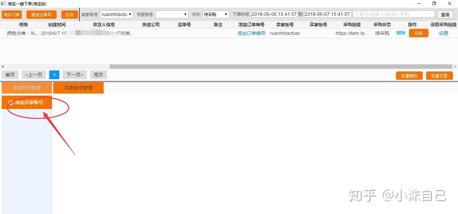The height and width of the screenshot is (214, 458).
Task: Click the 更新运单号 button
Action: tap(41, 15)
